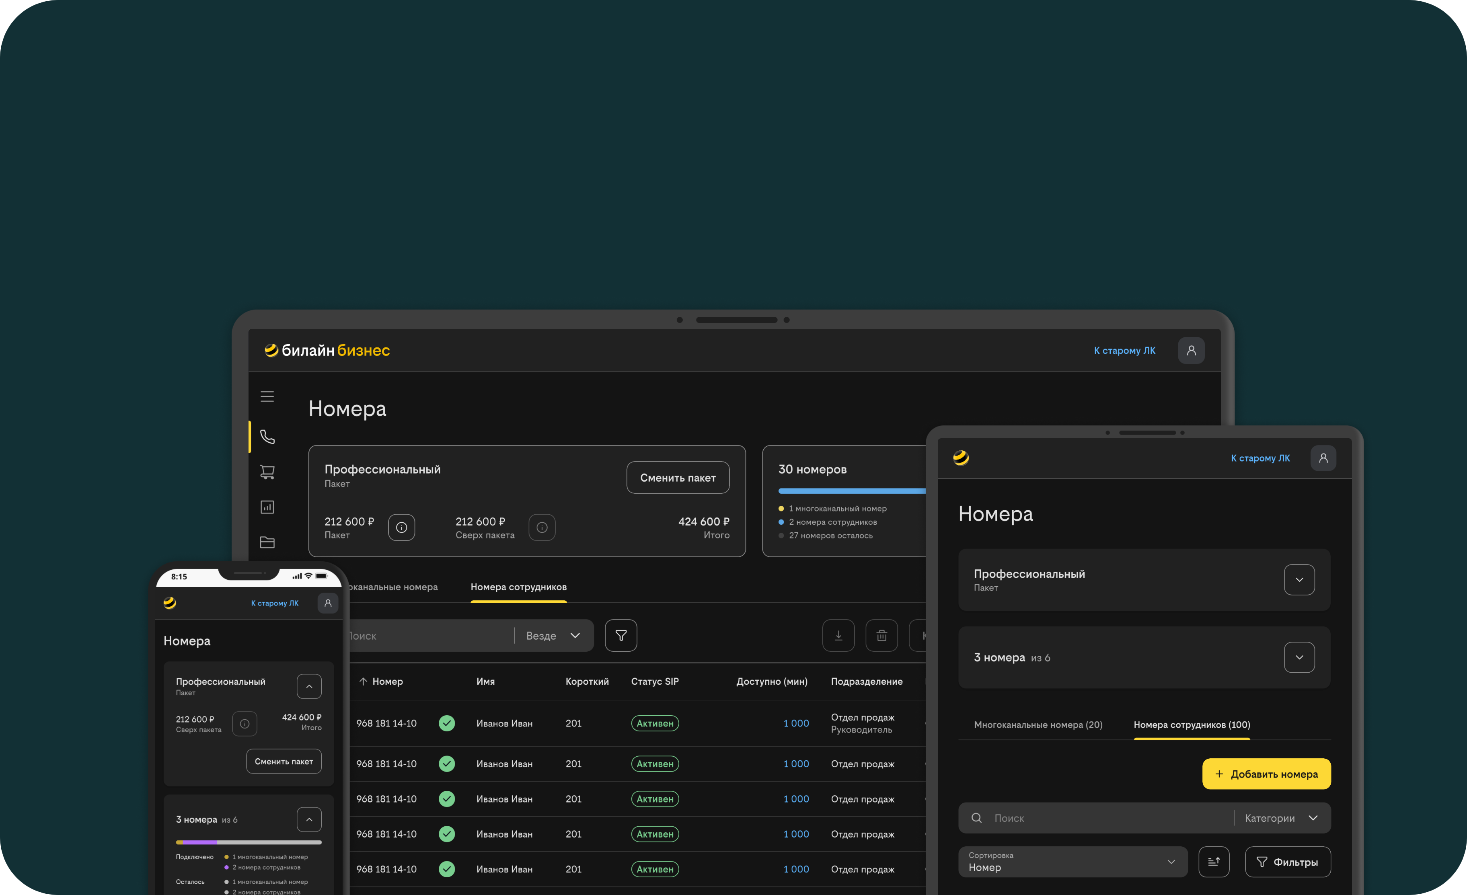
Task: Expand Профессиональный package card on tablet
Action: pos(1299,580)
